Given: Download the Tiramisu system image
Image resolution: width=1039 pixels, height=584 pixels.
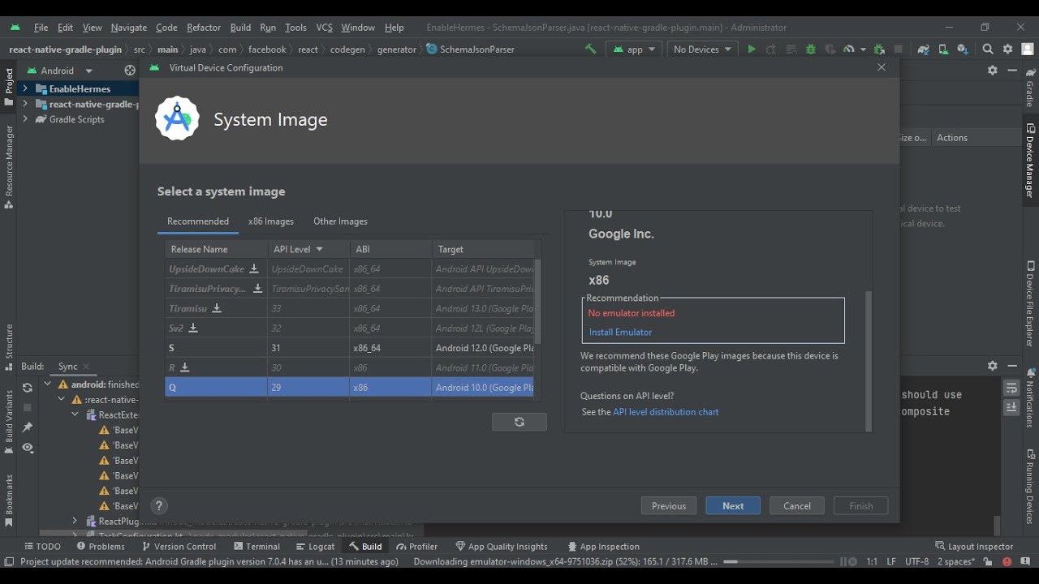Looking at the screenshot, I should click(217, 308).
